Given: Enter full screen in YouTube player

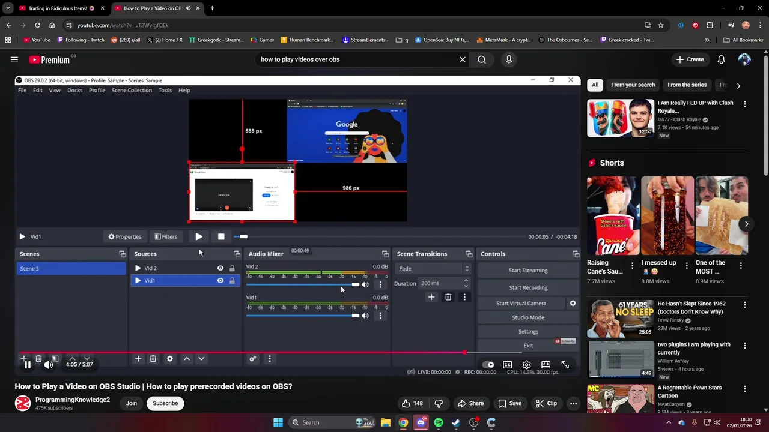Looking at the screenshot, I should (565, 365).
